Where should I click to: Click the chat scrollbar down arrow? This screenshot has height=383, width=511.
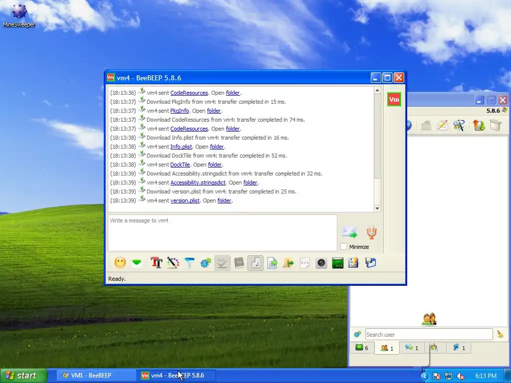377,208
